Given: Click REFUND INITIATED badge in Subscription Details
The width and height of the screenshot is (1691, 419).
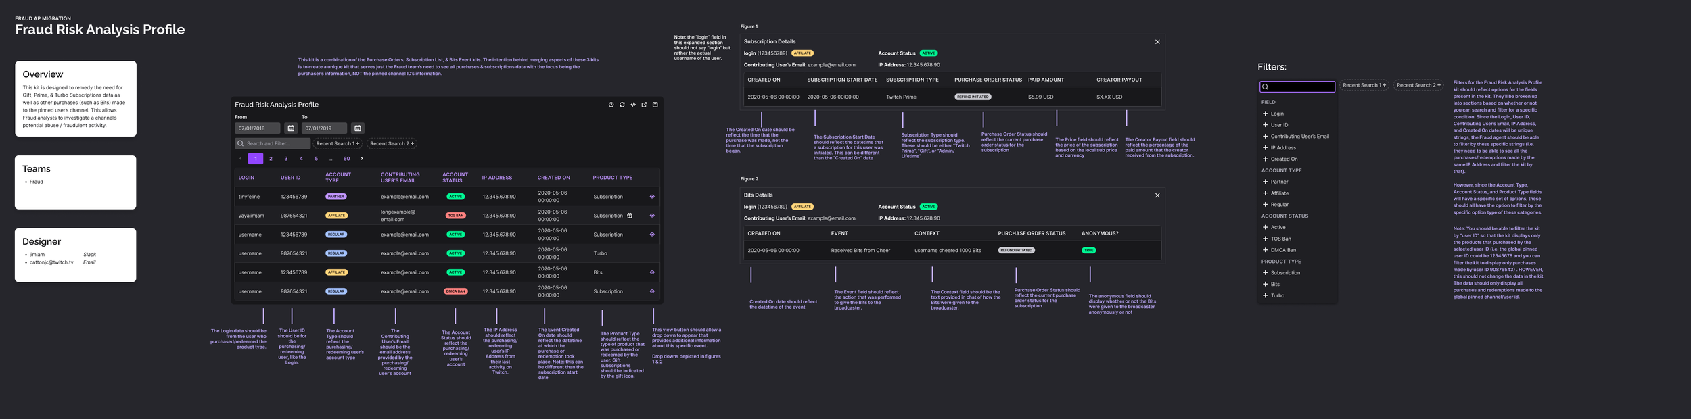Looking at the screenshot, I should 973,97.
